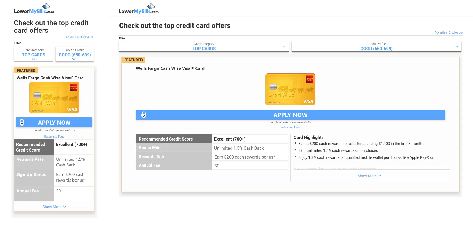473x228 pixels.
Task: Click the Cash Wise card image in mobile view
Action: [x=54, y=98]
